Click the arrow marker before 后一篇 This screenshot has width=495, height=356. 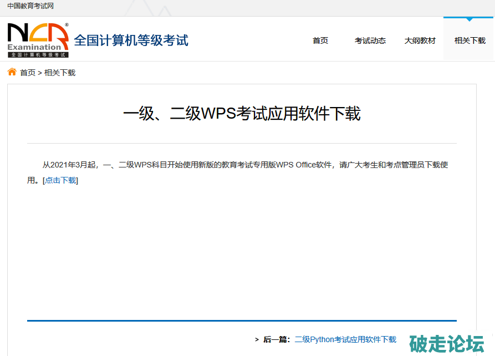click(x=257, y=339)
